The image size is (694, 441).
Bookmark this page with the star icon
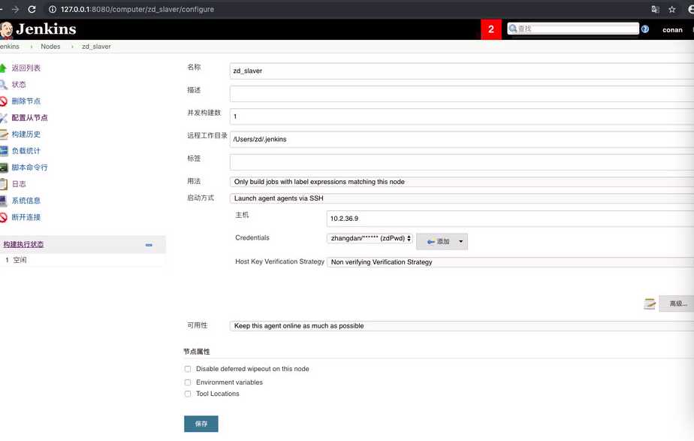pos(672,9)
